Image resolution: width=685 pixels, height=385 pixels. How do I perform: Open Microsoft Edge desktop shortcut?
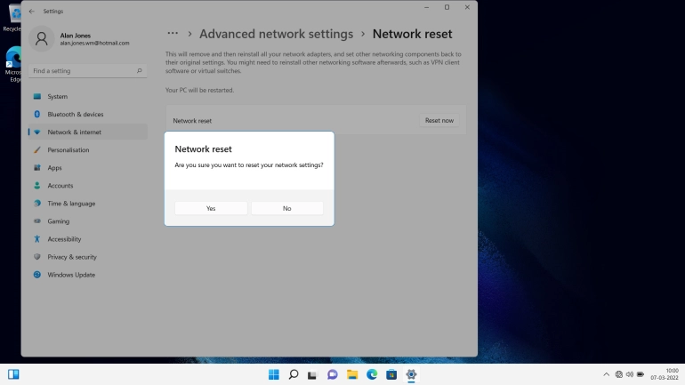tap(13, 64)
